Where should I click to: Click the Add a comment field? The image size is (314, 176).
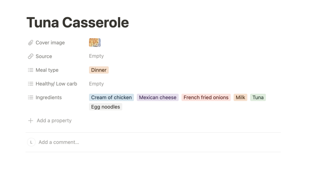click(59, 142)
